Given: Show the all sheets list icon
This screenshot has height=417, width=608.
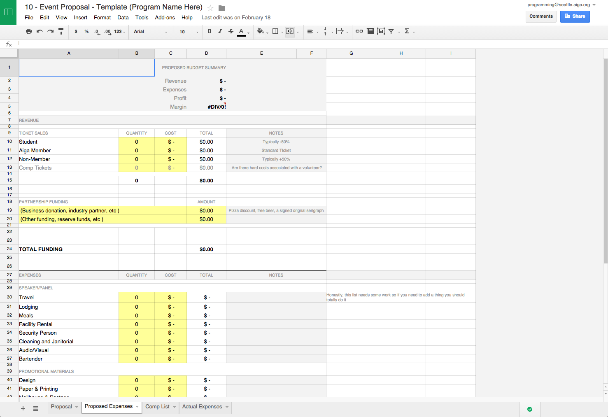Looking at the screenshot, I should click(x=36, y=408).
